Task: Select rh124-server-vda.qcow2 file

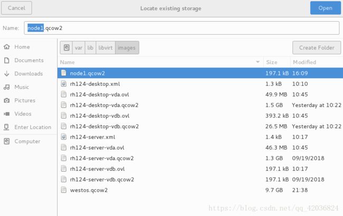Action: point(200,158)
